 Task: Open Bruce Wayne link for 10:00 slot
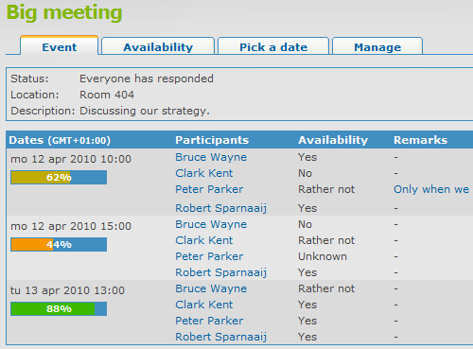pyautogui.click(x=211, y=157)
